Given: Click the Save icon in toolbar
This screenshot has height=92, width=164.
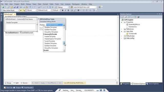Looking at the screenshot, I should [14, 7].
